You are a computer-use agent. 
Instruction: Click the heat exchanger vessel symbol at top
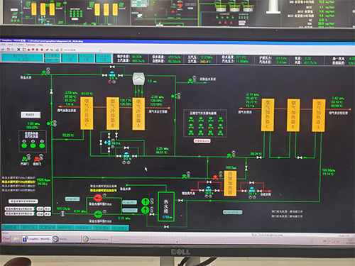138,78
